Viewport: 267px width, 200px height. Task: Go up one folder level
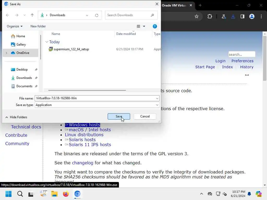(32, 15)
